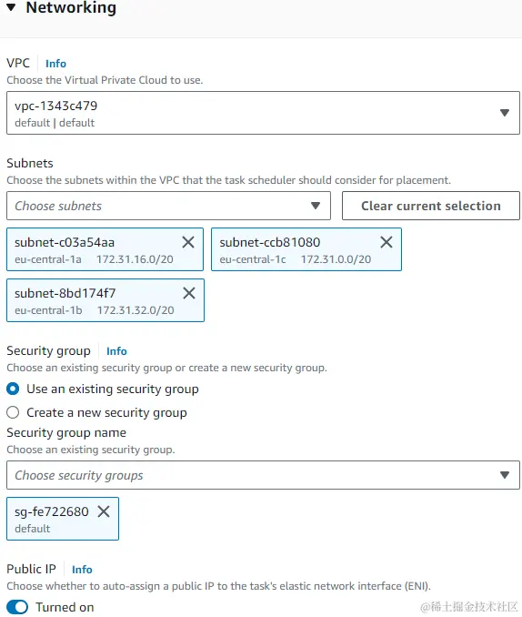Remove security group sg-fe722680
The image size is (522, 617).
104,511
